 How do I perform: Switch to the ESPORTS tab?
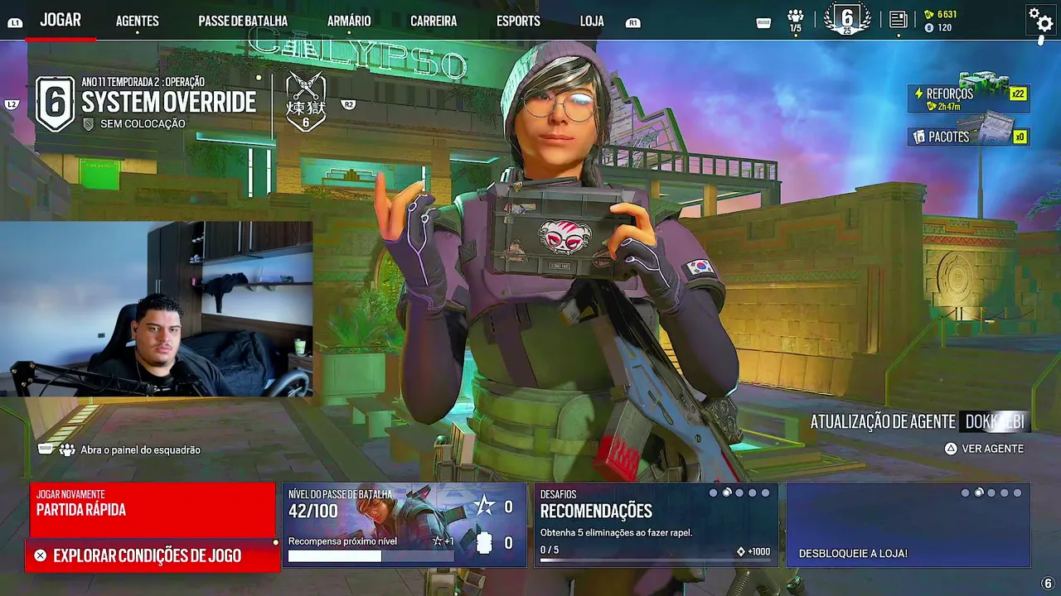(518, 22)
